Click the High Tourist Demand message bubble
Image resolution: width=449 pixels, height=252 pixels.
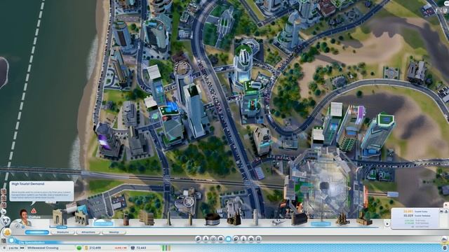pos(42,191)
